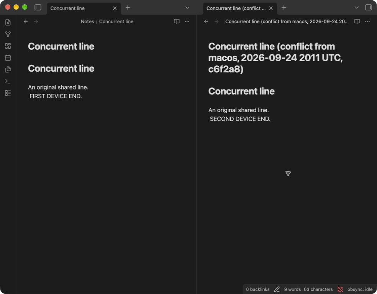Click the "0 backlinks" status item
The image size is (377, 294).
[257, 289]
